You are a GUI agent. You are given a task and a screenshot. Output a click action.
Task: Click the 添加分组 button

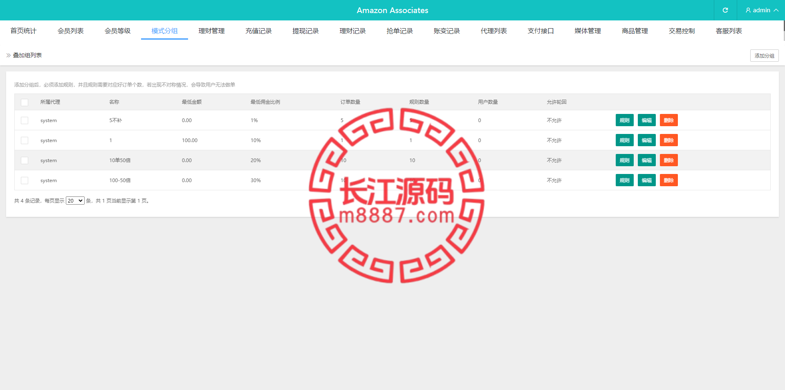(764, 56)
